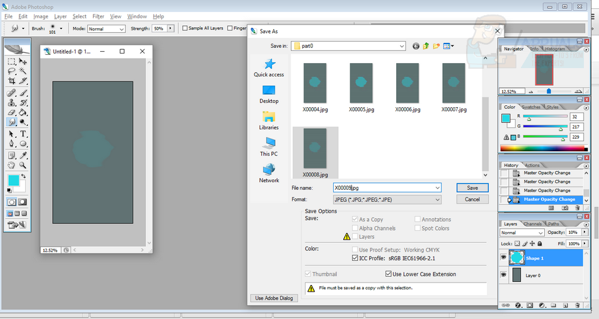The height and width of the screenshot is (319, 599).
Task: Click Use Adobe Dialog button
Action: pos(274,298)
